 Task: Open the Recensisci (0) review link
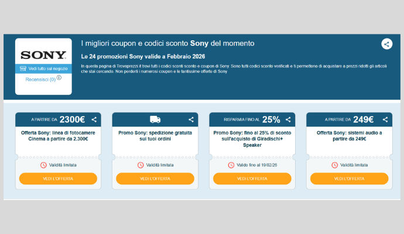point(40,80)
